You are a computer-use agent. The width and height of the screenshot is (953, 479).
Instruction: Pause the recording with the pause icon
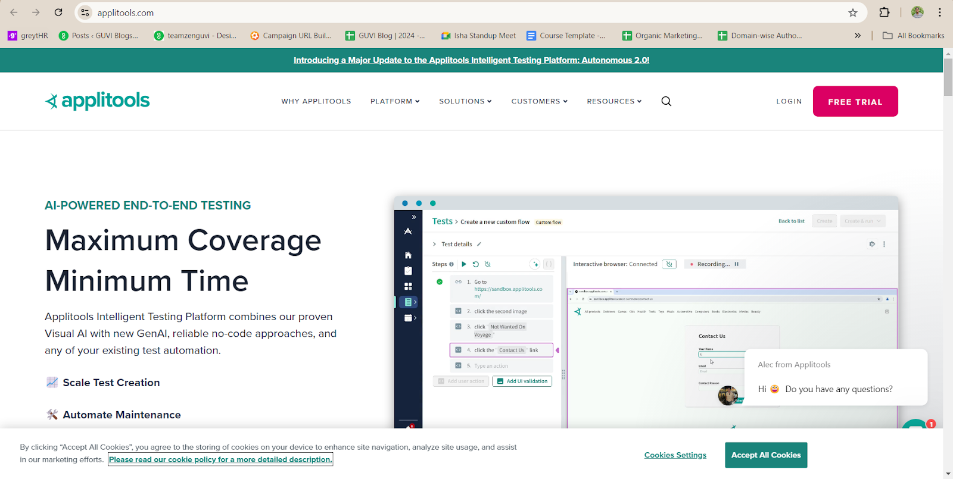point(737,264)
